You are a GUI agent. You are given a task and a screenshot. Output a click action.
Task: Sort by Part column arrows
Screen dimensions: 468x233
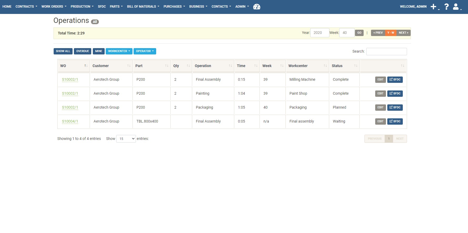pyautogui.click(x=167, y=66)
